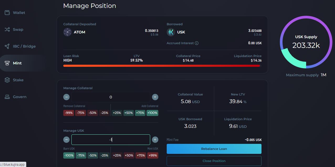Add 100% more collateral
Screen dimensions: 335x167
(152, 113)
